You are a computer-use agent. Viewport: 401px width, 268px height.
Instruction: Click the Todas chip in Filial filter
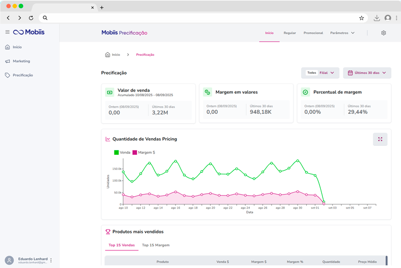pyautogui.click(x=312, y=73)
